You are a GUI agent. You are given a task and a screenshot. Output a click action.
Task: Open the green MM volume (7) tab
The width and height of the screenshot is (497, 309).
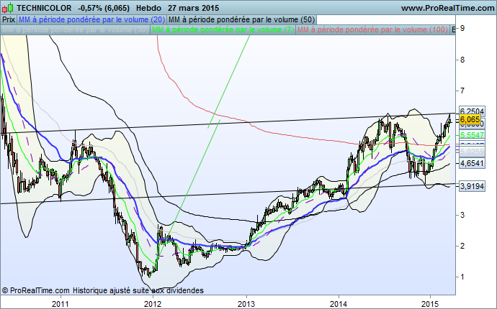coord(223,29)
